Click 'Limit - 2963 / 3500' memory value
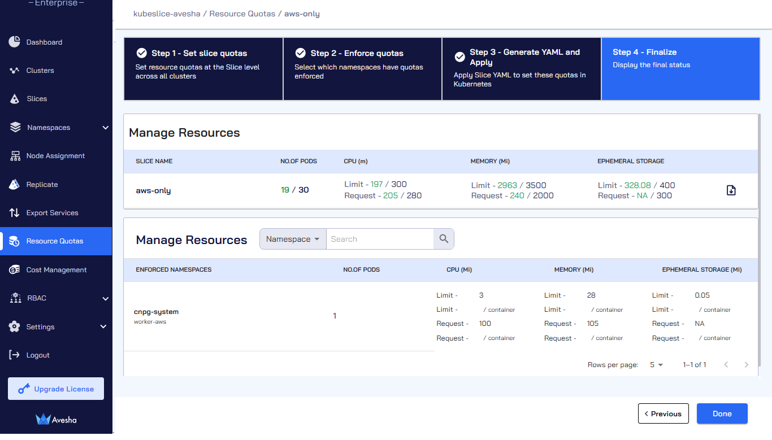The image size is (772, 440). (509, 185)
